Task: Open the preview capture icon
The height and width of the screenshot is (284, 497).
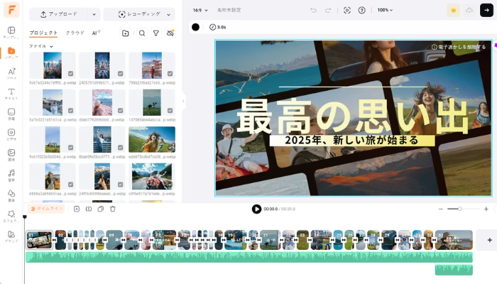Action: click(x=347, y=10)
